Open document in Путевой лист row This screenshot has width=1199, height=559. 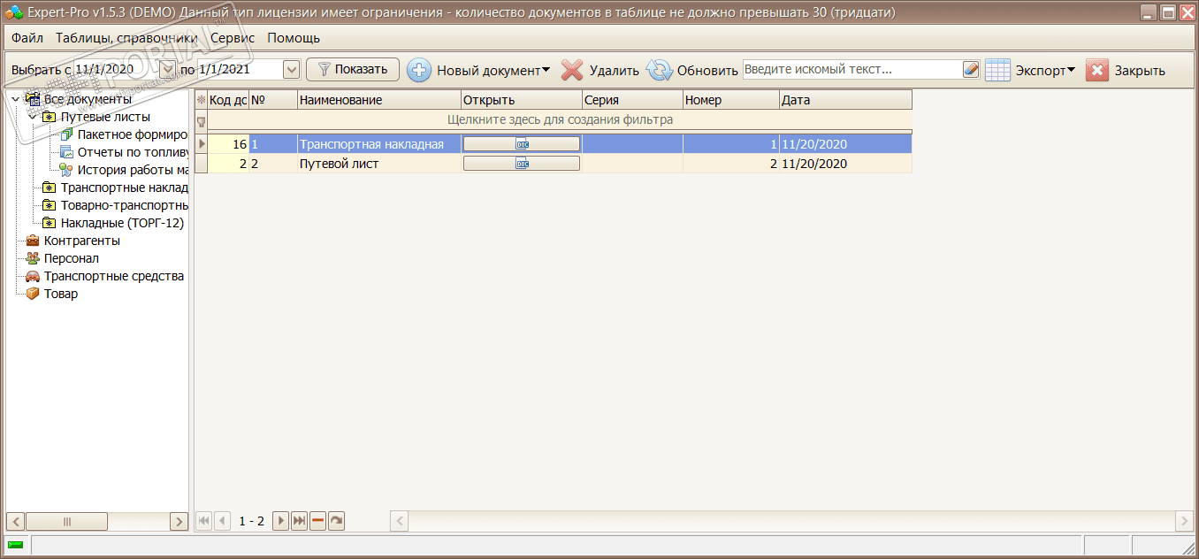point(522,164)
